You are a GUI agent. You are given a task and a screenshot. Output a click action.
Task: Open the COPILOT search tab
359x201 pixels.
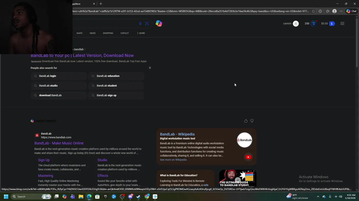[x=125, y=33]
